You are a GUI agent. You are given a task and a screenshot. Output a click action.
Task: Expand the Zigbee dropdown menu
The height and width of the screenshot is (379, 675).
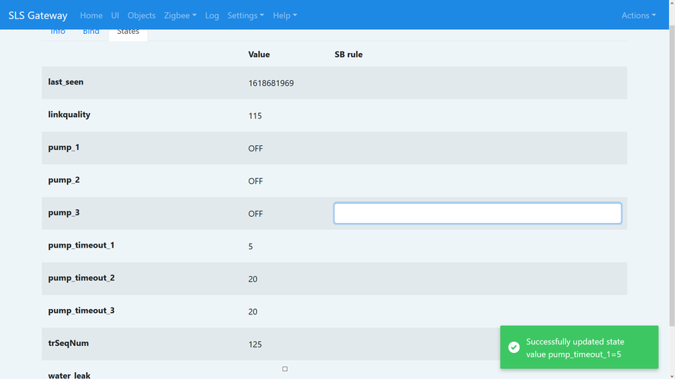180,15
